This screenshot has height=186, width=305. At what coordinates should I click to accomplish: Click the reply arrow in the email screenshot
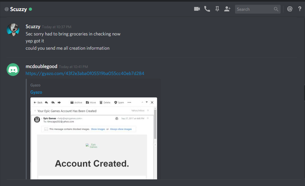tap(46, 102)
